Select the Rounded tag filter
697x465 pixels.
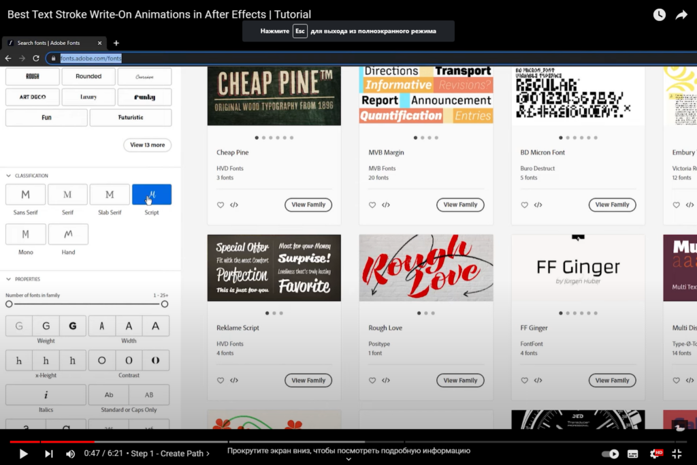pyautogui.click(x=88, y=76)
